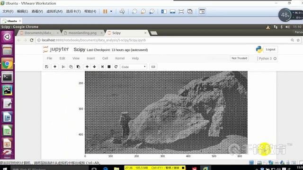Open a new Chrome tab
Image resolution: width=303 pixels, height=170 pixels.
(154, 33)
